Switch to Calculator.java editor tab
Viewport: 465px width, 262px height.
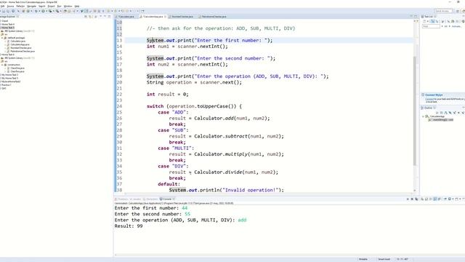126,17
